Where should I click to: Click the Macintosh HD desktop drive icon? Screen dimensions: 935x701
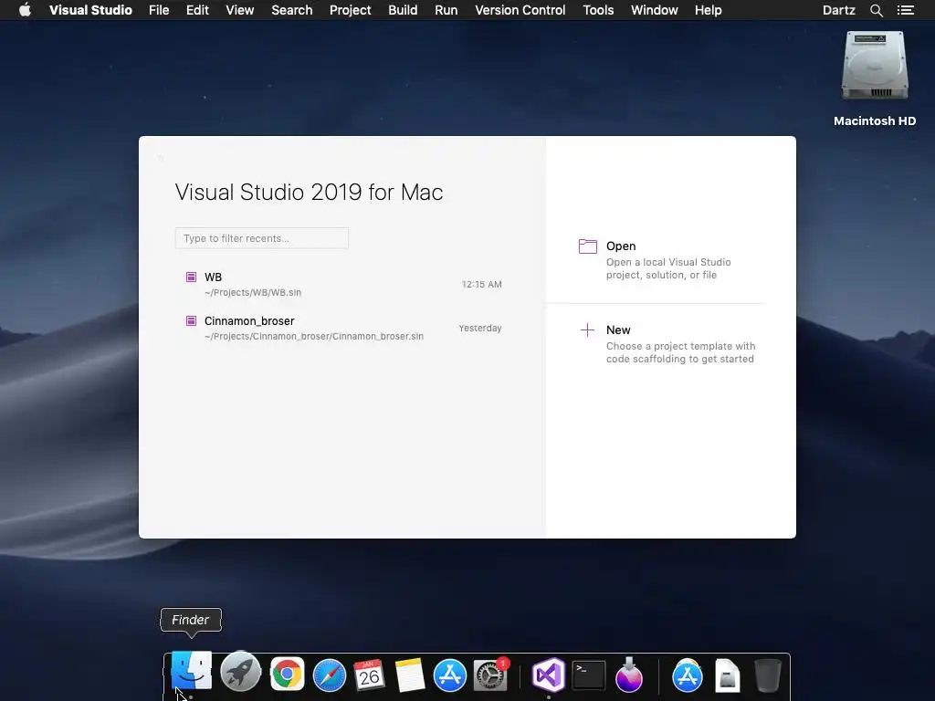tap(874, 66)
